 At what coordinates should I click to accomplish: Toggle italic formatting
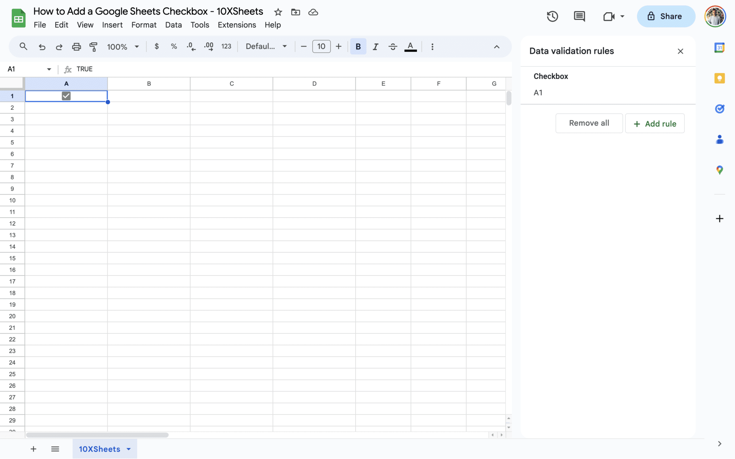375,47
